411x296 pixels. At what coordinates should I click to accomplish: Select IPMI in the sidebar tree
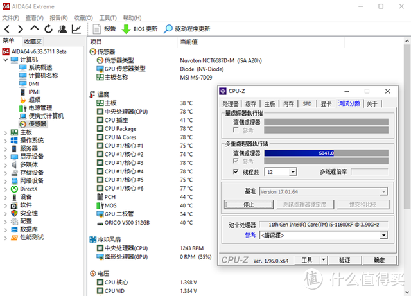34,92
